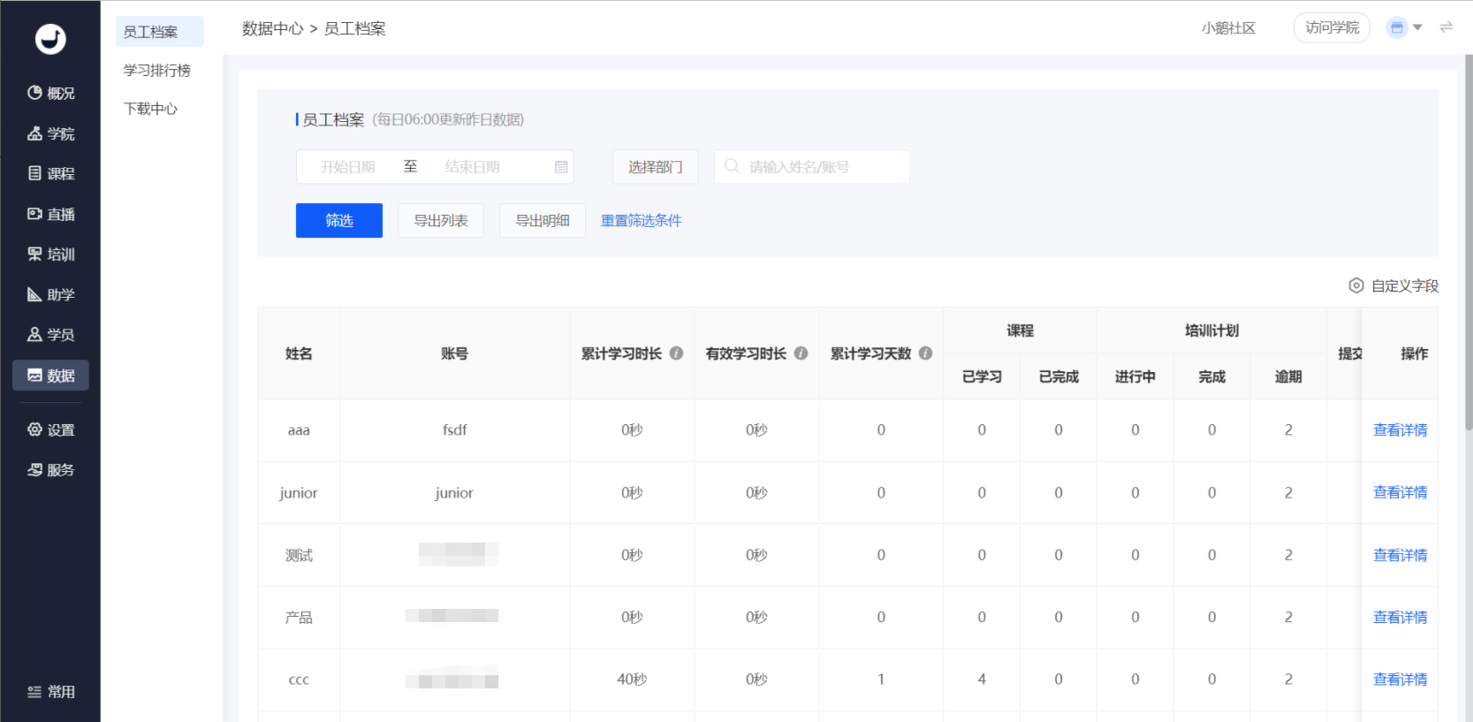This screenshot has height=722, width=1473.
Task: Click the search magnifier icon
Action: pyautogui.click(x=732, y=166)
